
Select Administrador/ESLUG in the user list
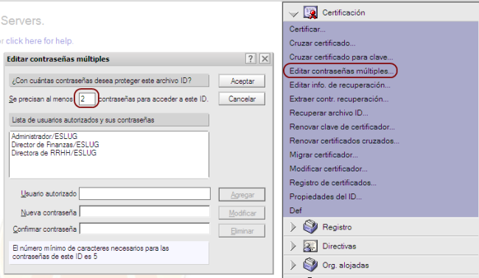44,136
